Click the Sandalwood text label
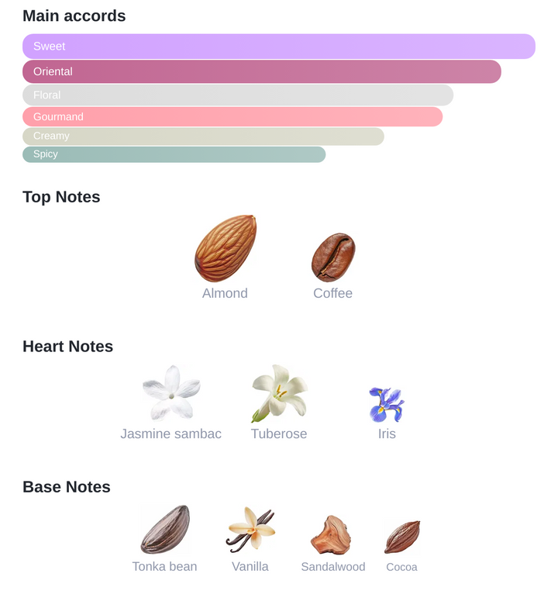 [x=333, y=567]
